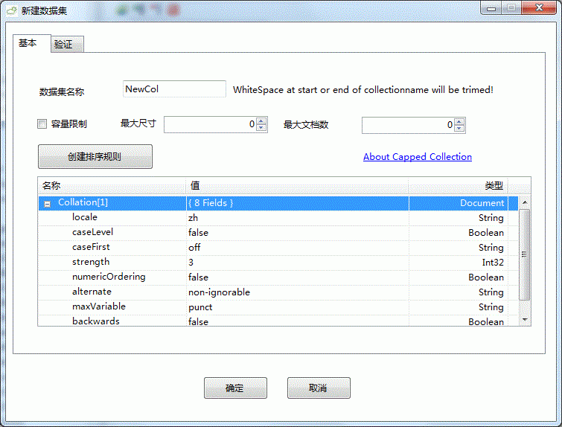Screen dimensions: 562x427
Task: Open the About Capped Collection link
Action: (417, 156)
